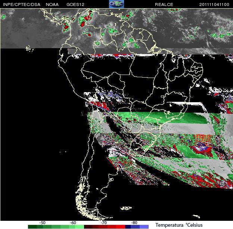Click the satellite map image
233x229 pixels.
(x=116, y=114)
